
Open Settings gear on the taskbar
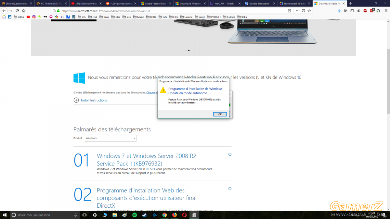tap(95, 215)
